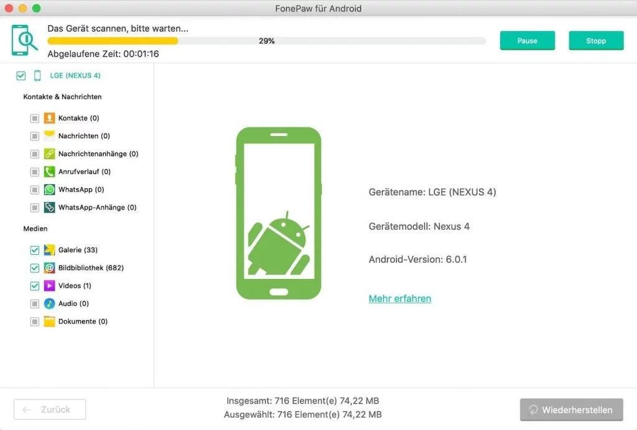
Task: Click the Galerie picture icon
Action: tap(49, 250)
